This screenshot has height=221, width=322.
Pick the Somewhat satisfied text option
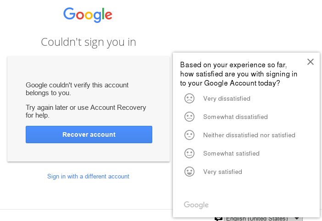pyautogui.click(x=231, y=153)
